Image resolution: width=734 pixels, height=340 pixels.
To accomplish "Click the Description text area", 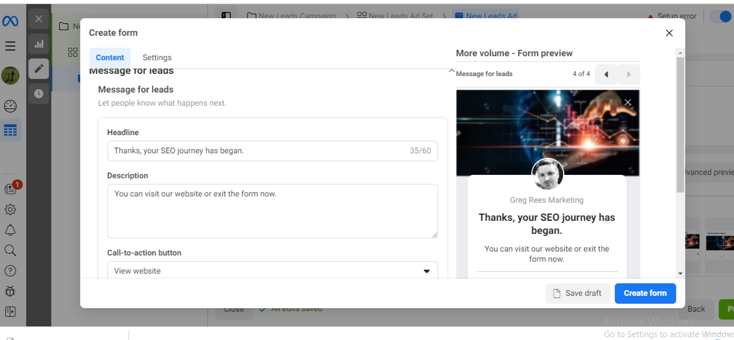I will 273,211.
